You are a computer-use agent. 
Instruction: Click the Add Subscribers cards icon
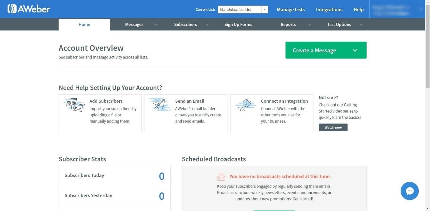coord(74,105)
